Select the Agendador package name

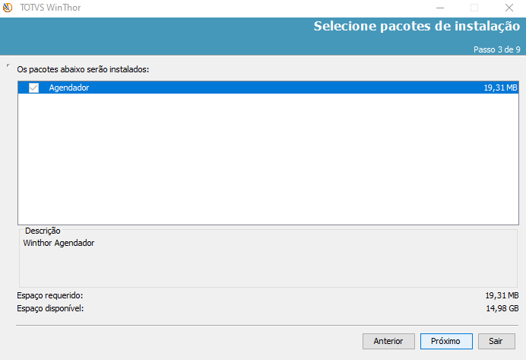coord(69,88)
